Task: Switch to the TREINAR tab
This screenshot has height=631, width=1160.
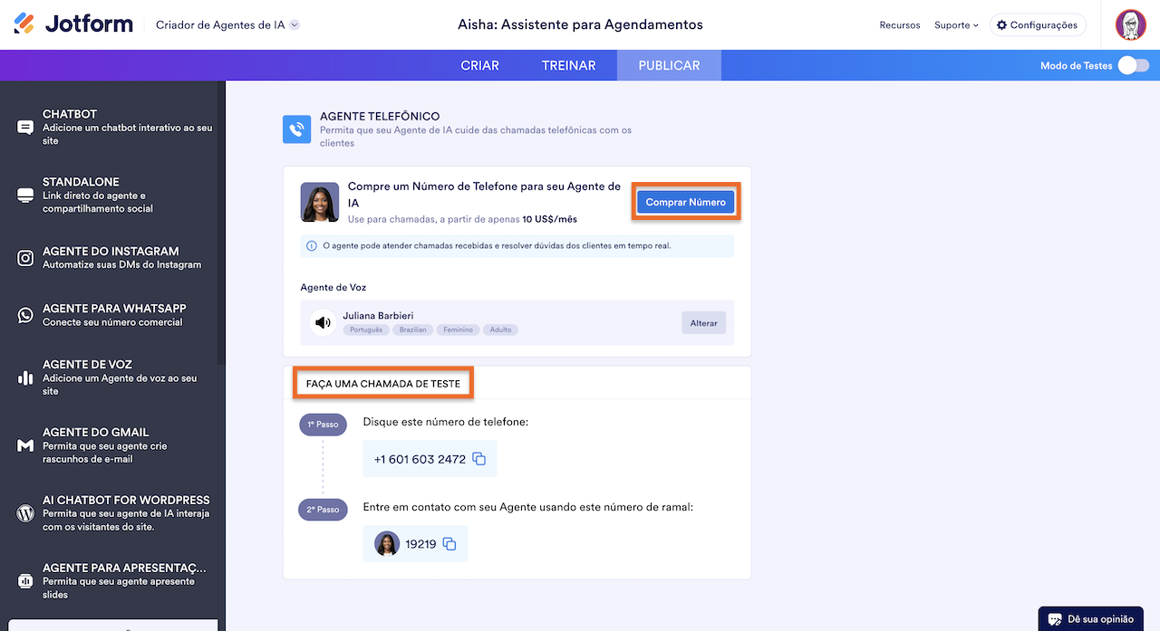Action: coord(568,65)
